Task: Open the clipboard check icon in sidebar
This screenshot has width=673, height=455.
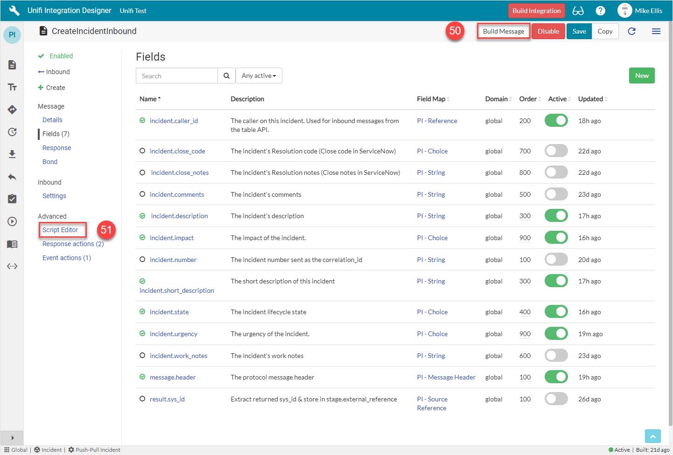Action: pos(12,199)
